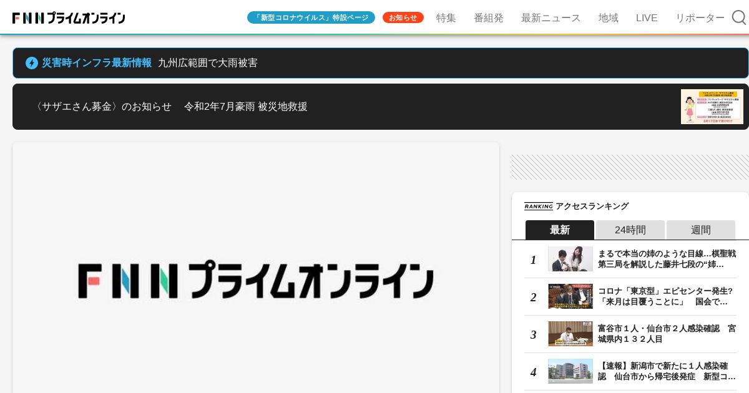
Task: Click the アクセスランキング heading text
Action: click(x=592, y=206)
